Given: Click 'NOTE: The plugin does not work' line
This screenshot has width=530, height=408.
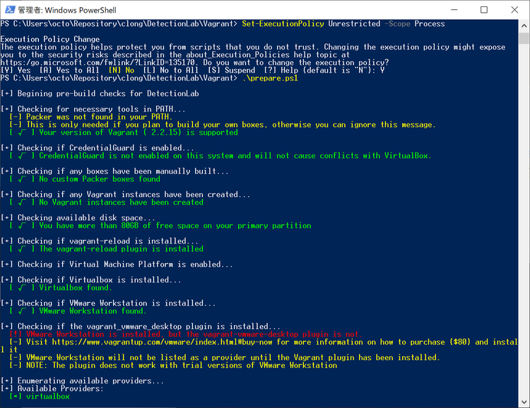Looking at the screenshot, I should coord(173,366).
